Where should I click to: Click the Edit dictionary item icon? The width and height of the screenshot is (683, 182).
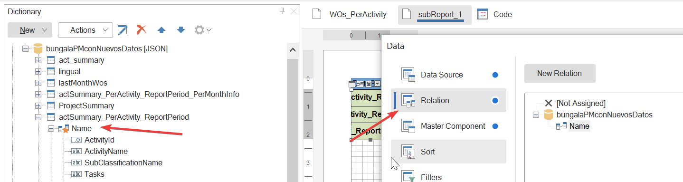[x=123, y=30]
